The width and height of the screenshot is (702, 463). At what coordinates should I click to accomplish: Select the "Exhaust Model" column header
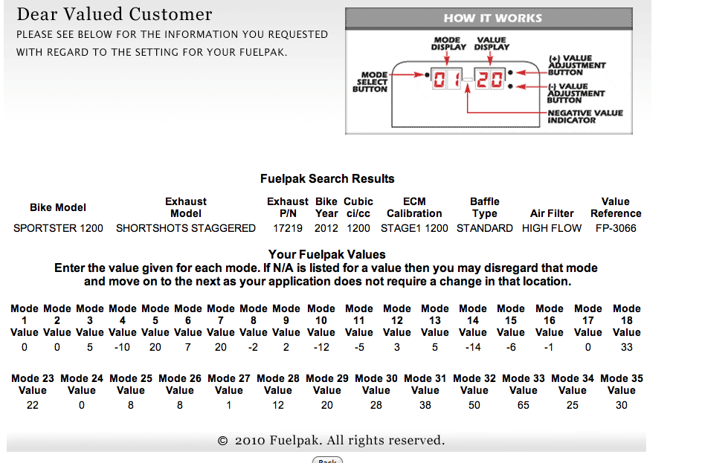coord(186,207)
